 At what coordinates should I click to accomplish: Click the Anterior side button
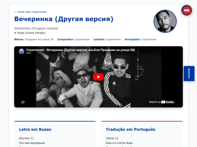point(189,73)
